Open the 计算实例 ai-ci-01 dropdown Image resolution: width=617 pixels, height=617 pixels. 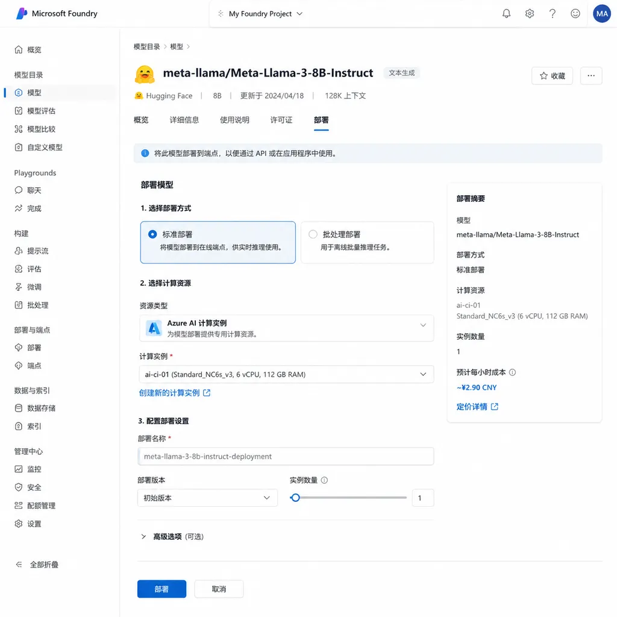click(x=286, y=374)
